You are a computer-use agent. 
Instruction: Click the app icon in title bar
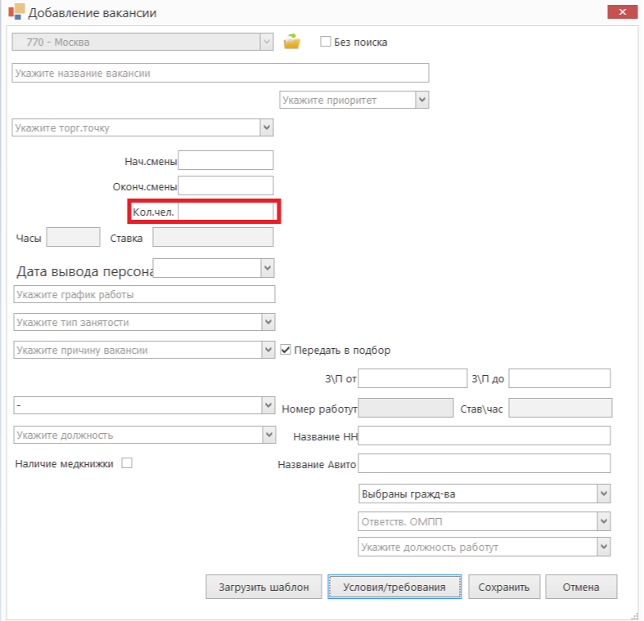tap(16, 12)
